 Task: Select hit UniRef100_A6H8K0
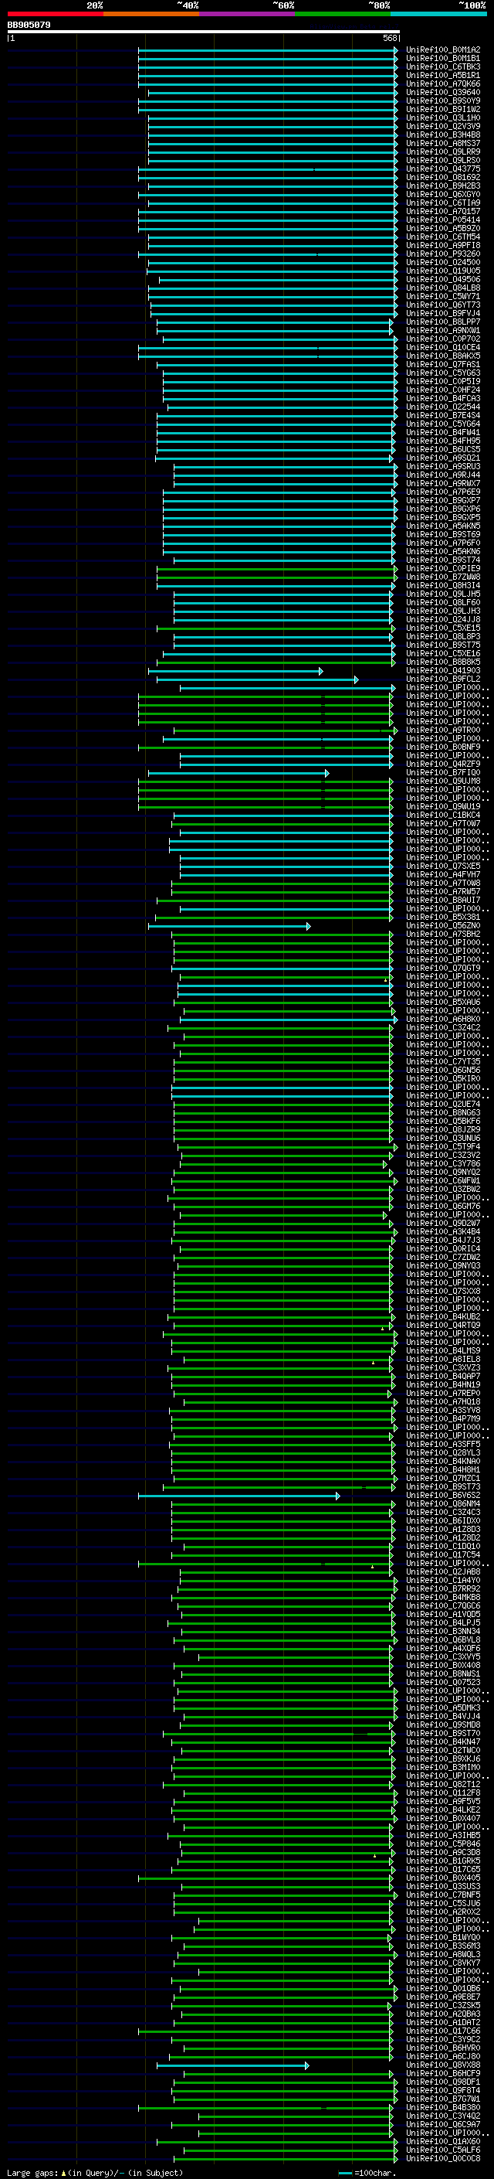(x=443, y=1020)
